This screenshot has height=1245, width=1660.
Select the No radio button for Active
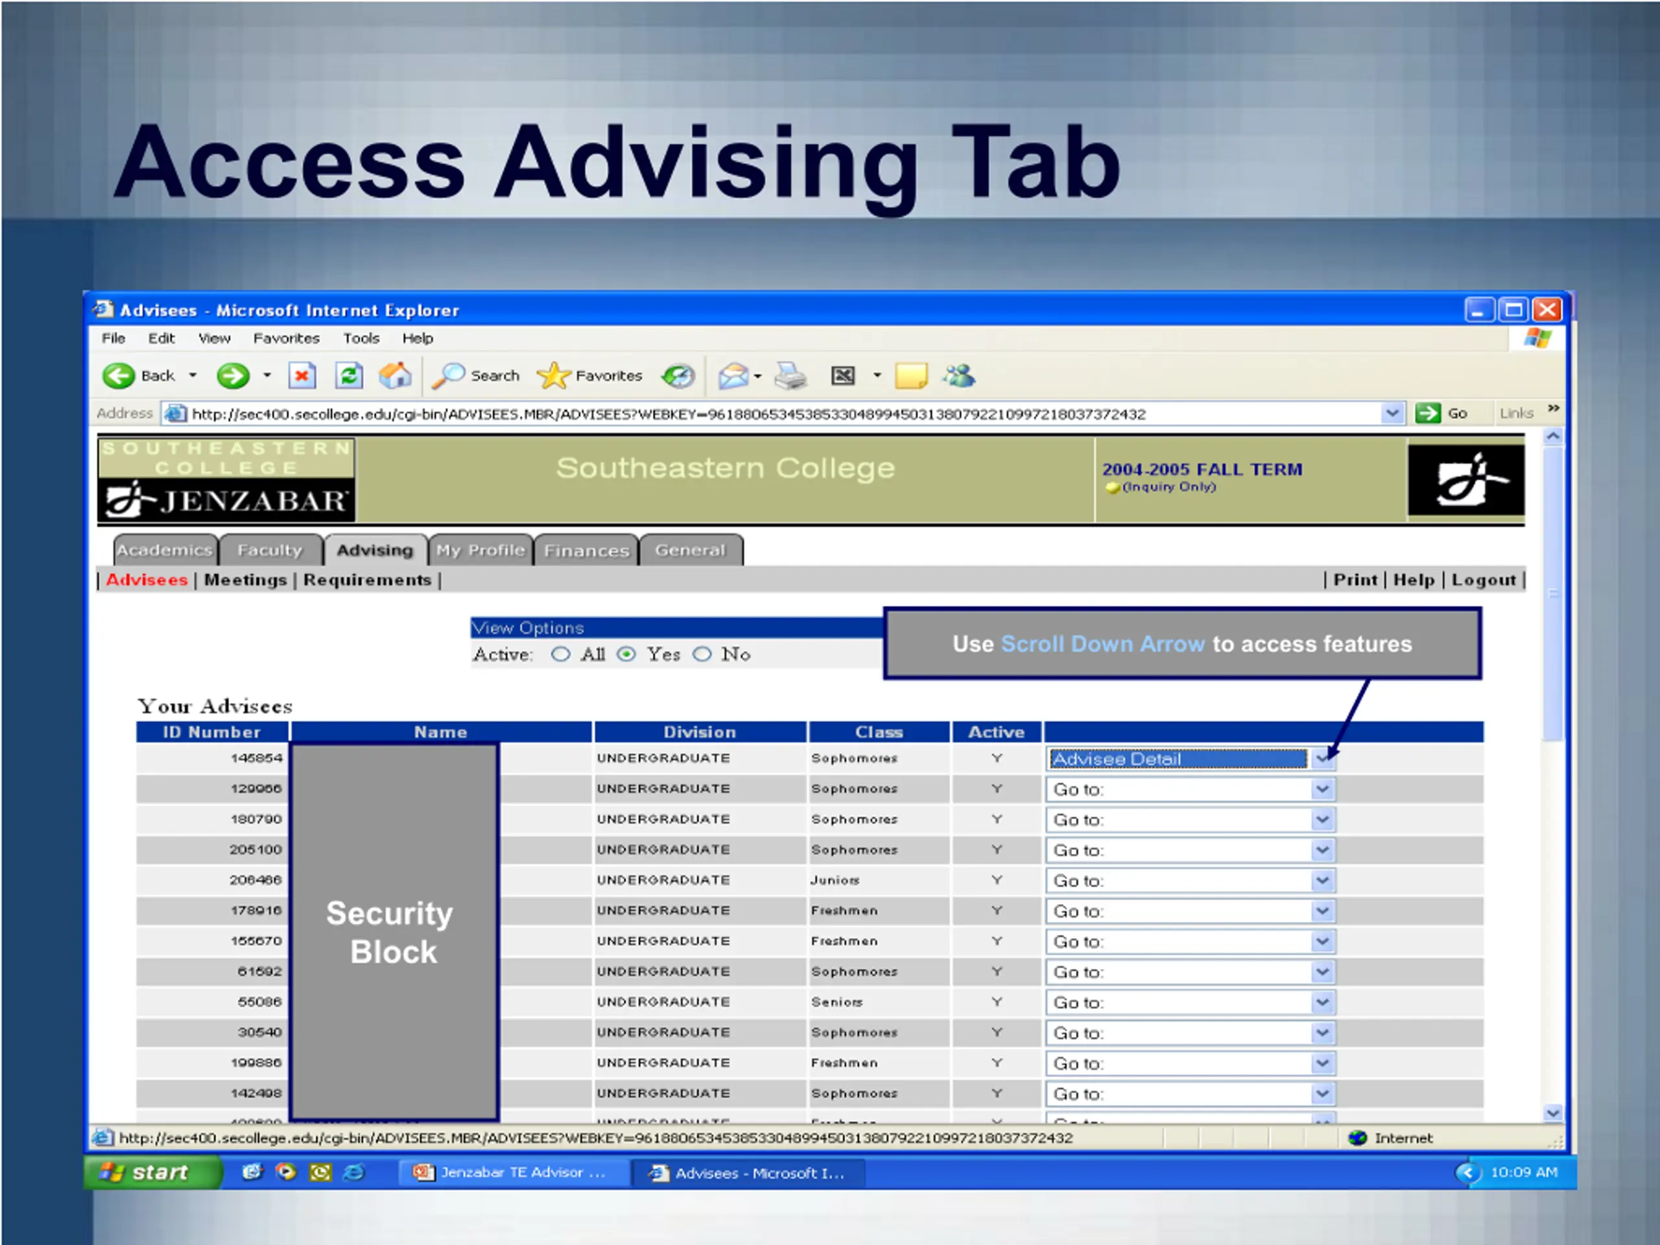click(702, 654)
